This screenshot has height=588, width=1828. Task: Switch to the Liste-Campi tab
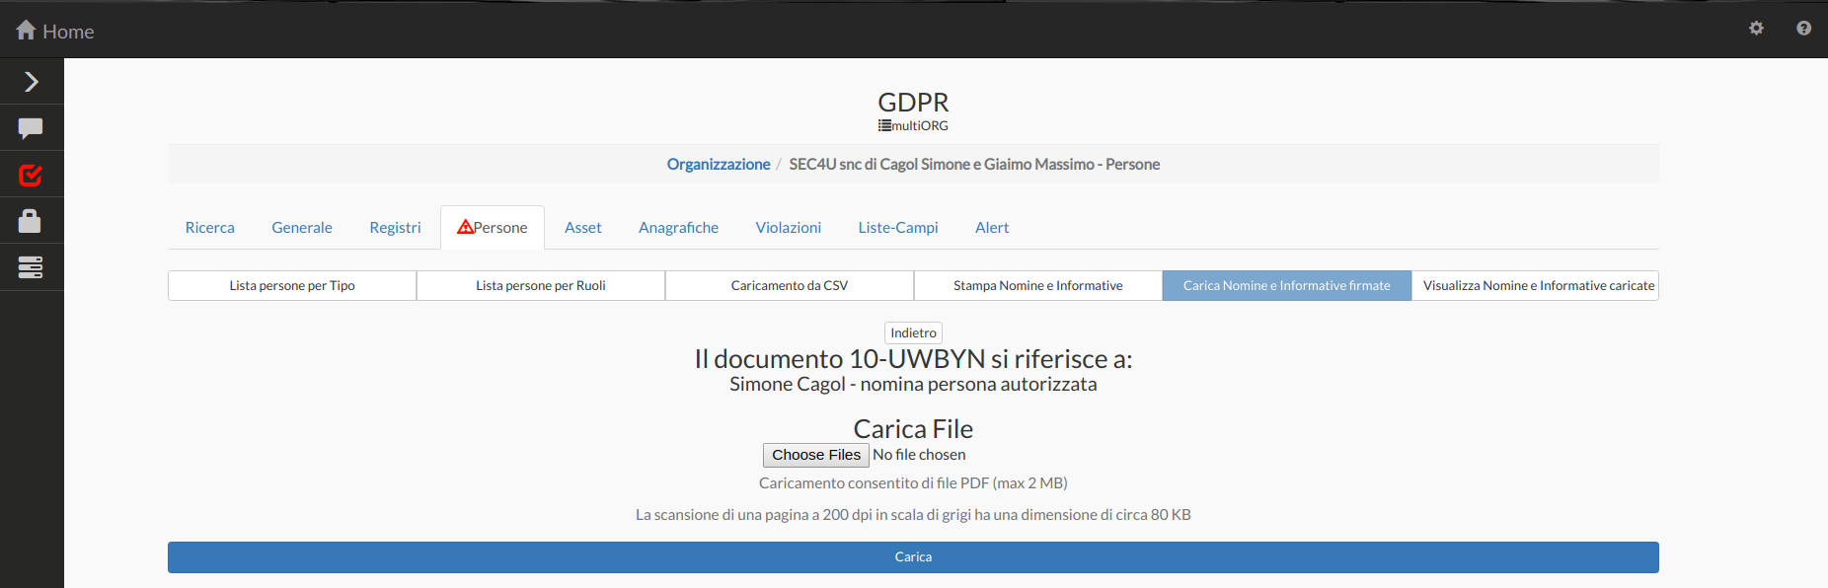(898, 227)
